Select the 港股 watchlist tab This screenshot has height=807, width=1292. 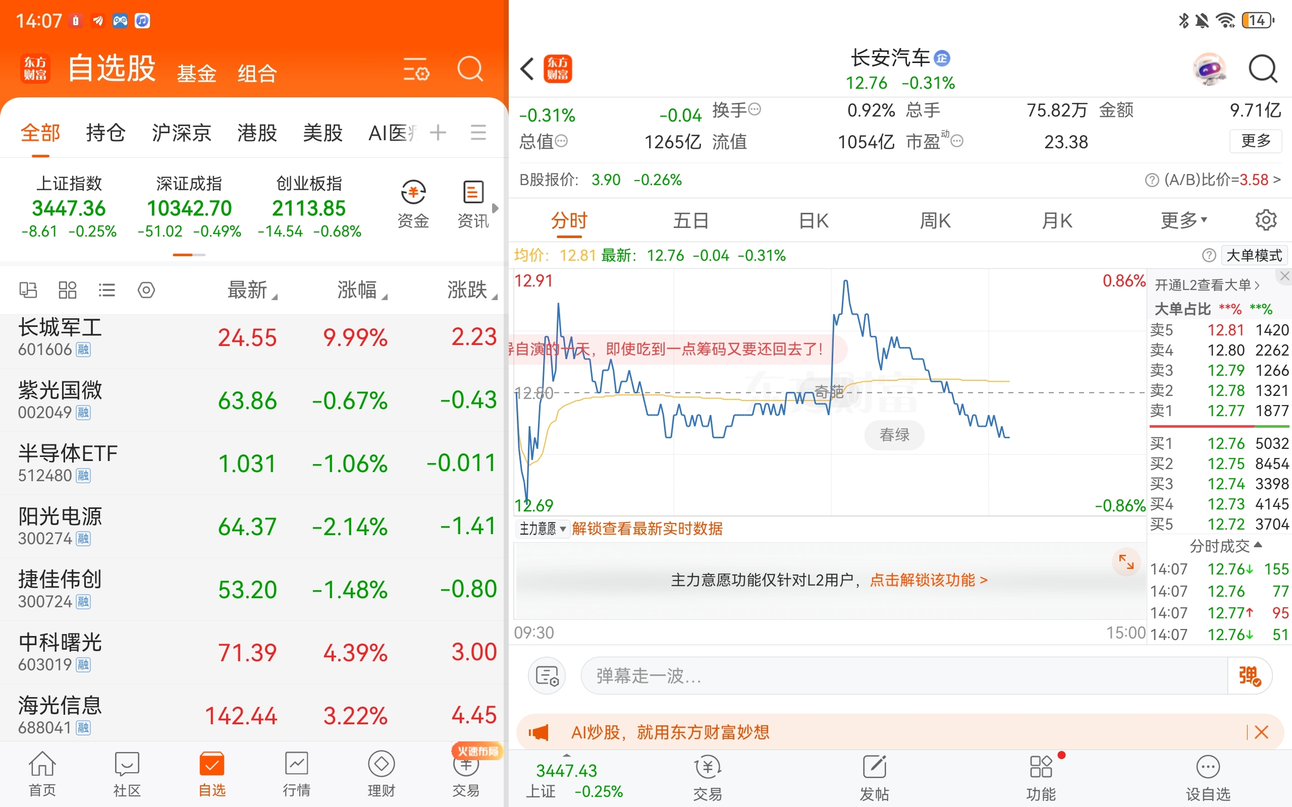point(257,132)
